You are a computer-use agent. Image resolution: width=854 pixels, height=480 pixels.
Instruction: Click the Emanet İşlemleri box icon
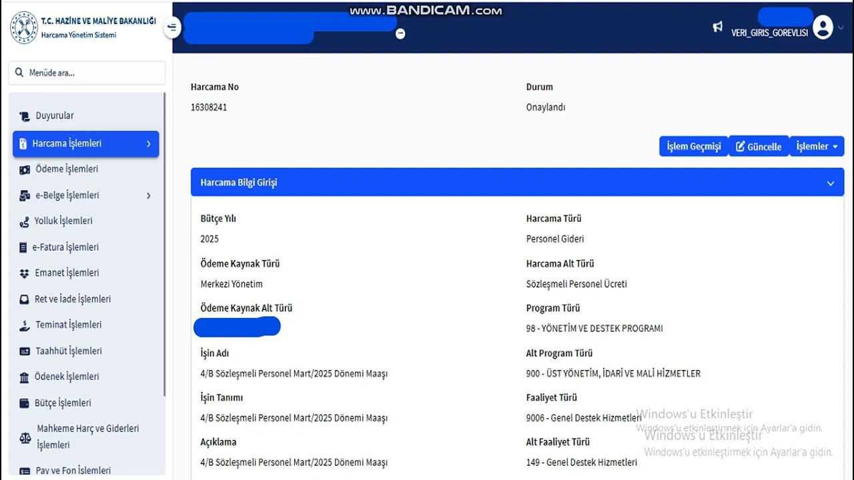pos(25,273)
